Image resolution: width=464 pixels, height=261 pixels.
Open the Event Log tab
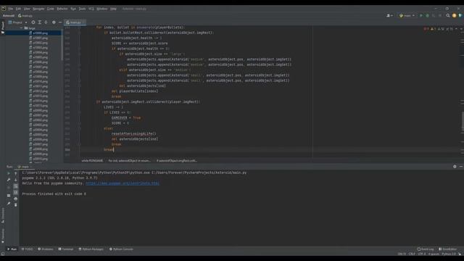click(426, 249)
